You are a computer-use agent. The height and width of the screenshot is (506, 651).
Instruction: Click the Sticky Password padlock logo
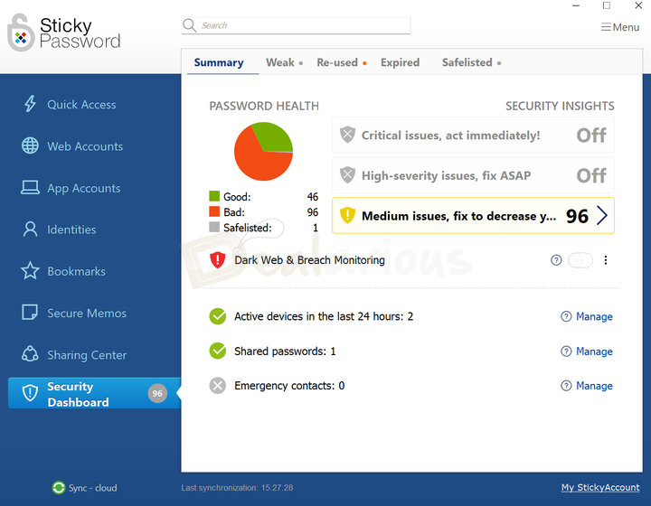(x=21, y=33)
